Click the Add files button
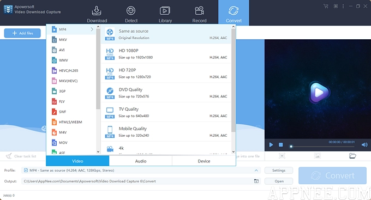This screenshot has width=371, height=200. click(x=22, y=33)
